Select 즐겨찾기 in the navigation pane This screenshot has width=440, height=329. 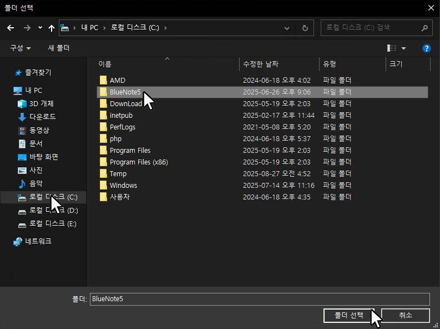(x=33, y=72)
